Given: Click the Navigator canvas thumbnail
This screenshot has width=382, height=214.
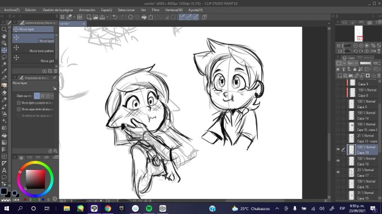Looking at the screenshot, I should (x=358, y=34).
